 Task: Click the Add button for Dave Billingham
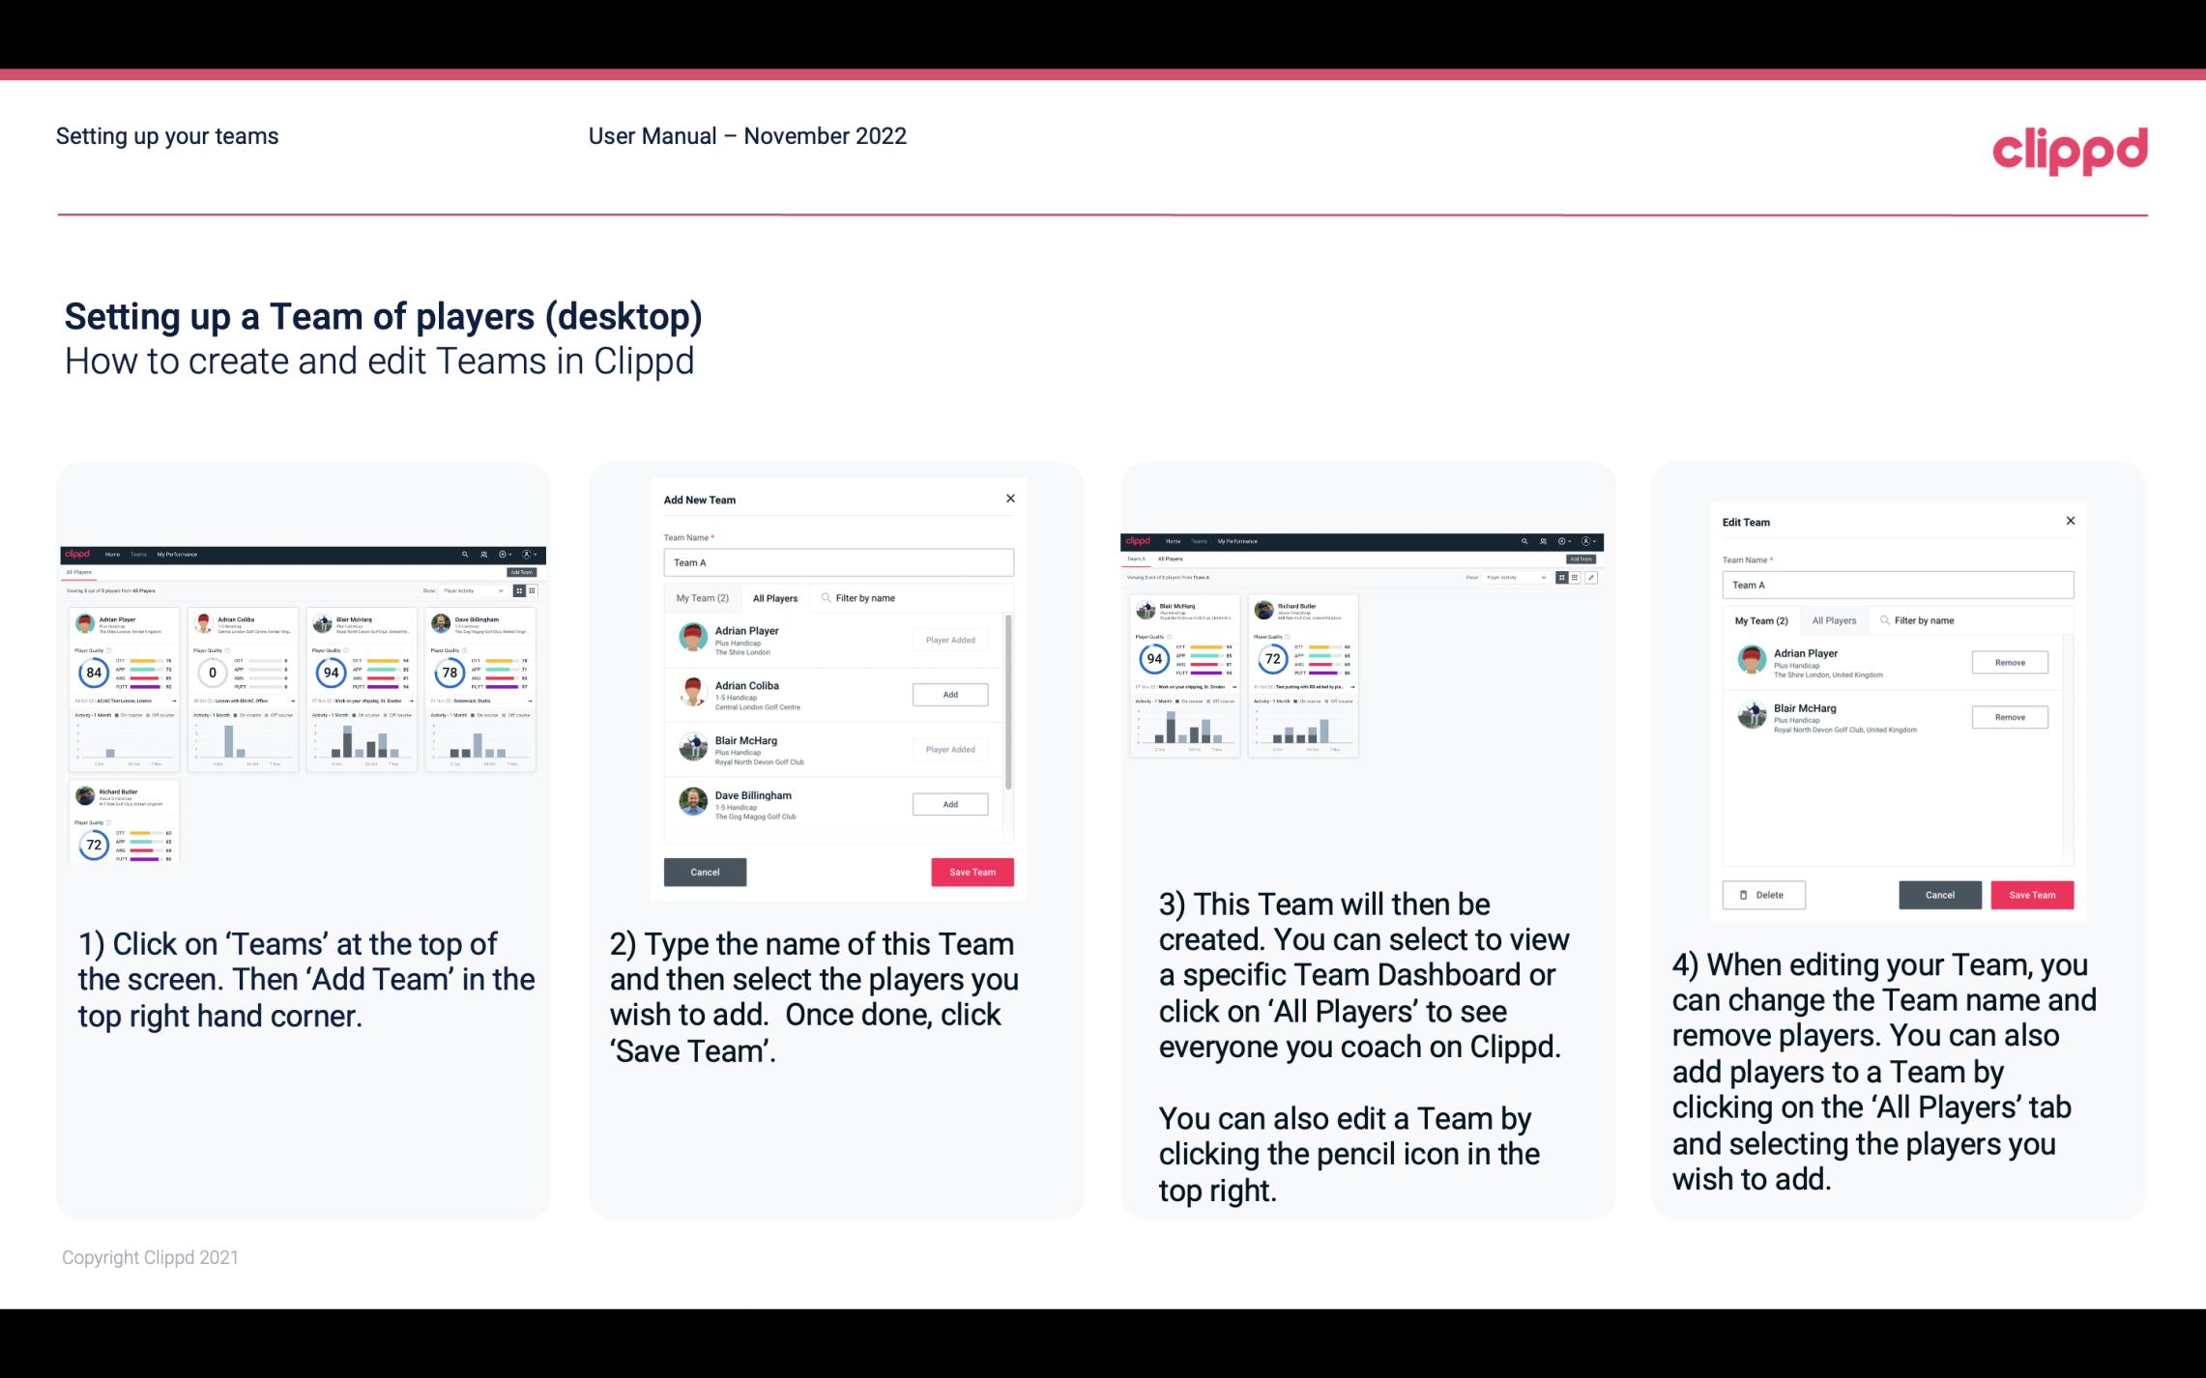[949, 803]
